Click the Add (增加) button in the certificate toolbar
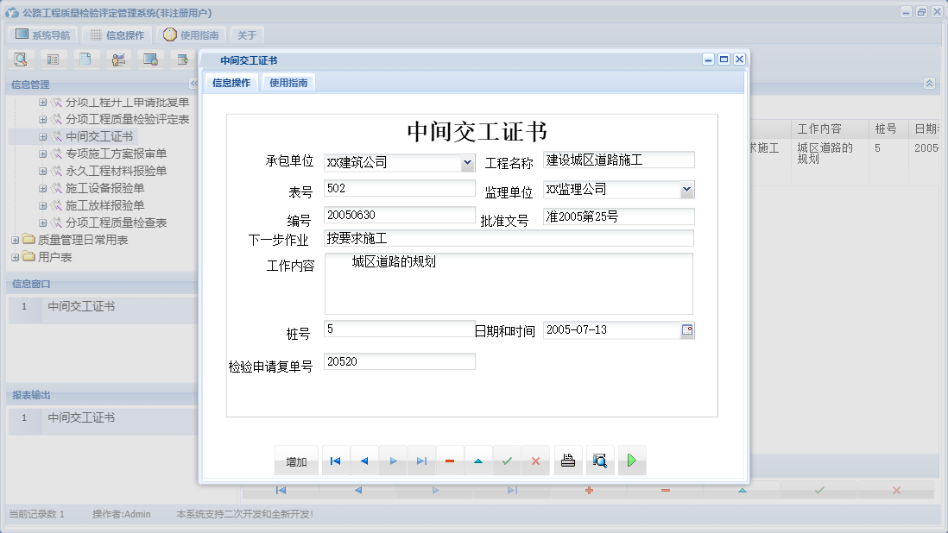The height and width of the screenshot is (533, 948). (x=296, y=460)
